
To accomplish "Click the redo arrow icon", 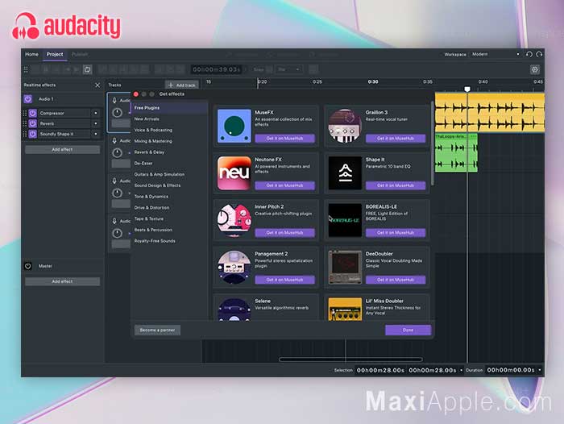I will [539, 54].
